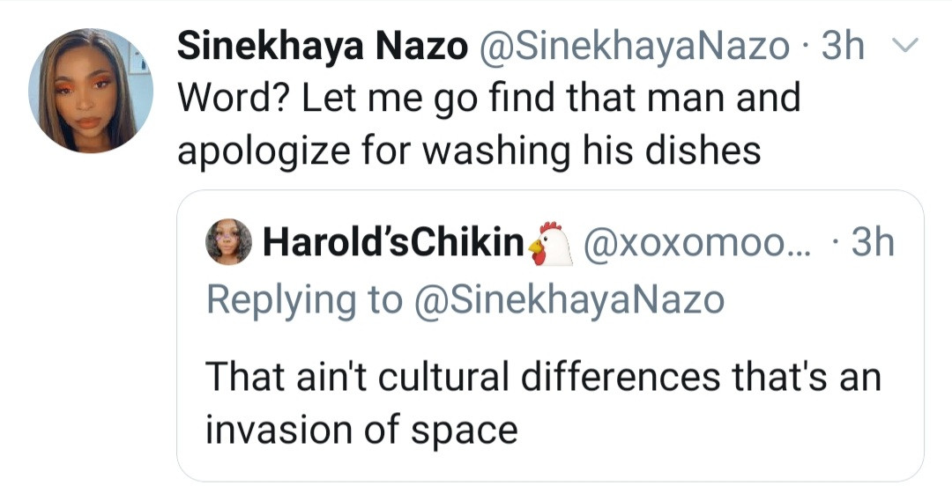Open the line "Word? Let me go find that man"
This screenshot has width=952, height=486.
(489, 97)
